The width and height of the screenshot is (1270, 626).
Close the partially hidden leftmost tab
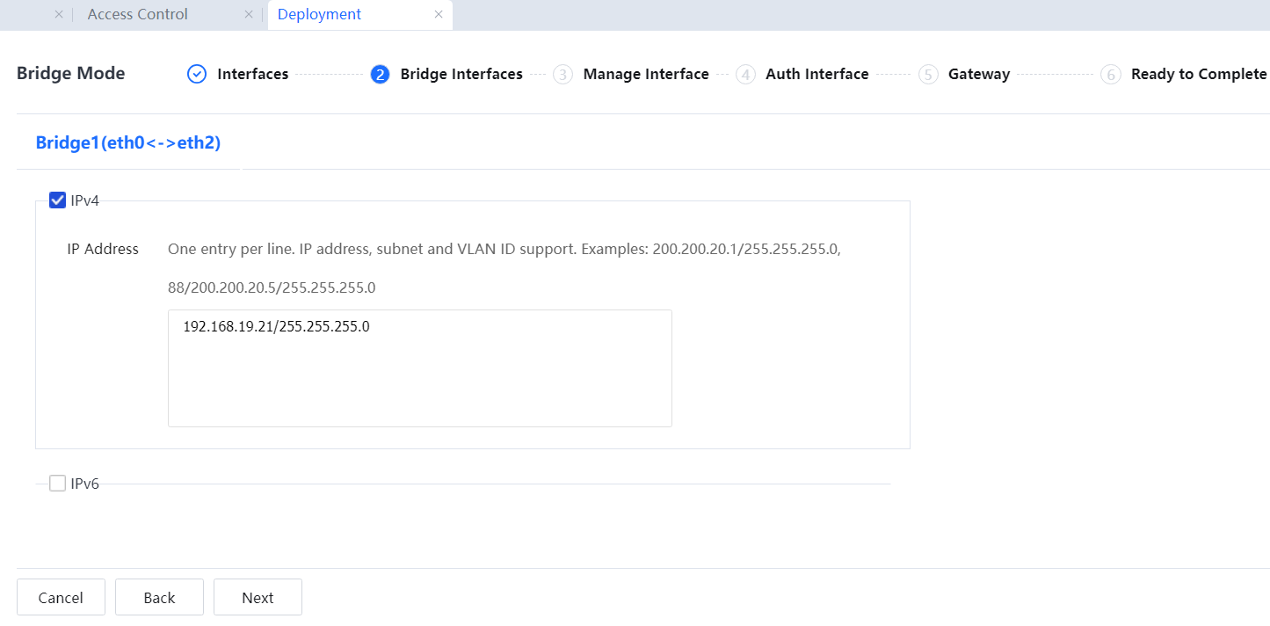pyautogui.click(x=59, y=15)
